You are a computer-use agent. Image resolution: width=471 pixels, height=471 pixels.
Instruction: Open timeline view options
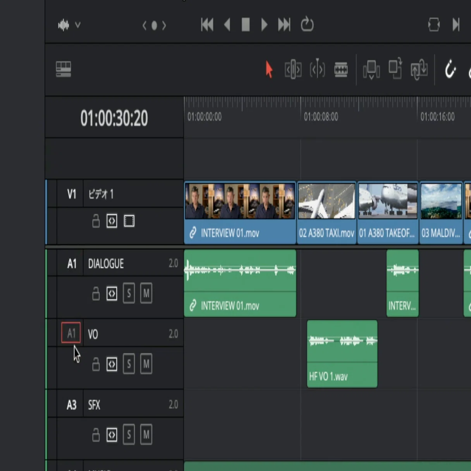pyautogui.click(x=64, y=69)
